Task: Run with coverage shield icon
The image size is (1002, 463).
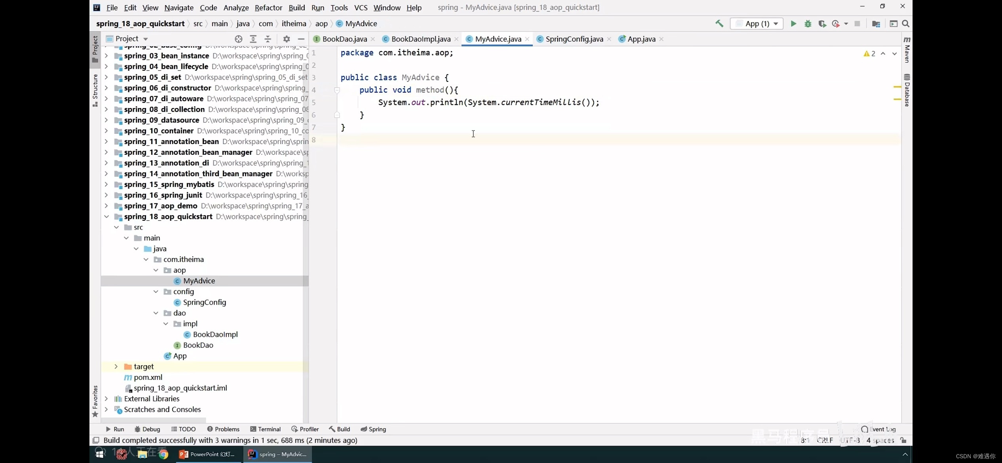Action: point(822,24)
